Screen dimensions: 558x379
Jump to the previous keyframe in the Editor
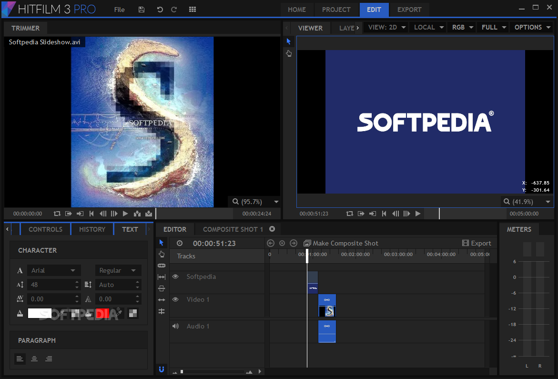pos(271,243)
